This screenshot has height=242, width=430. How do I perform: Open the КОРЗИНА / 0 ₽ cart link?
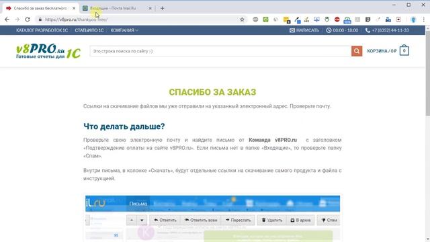[382, 51]
